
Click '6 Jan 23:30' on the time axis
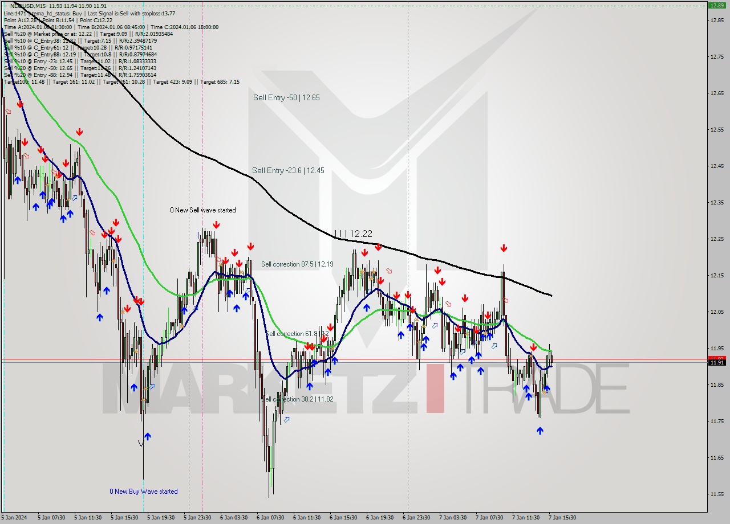click(416, 518)
